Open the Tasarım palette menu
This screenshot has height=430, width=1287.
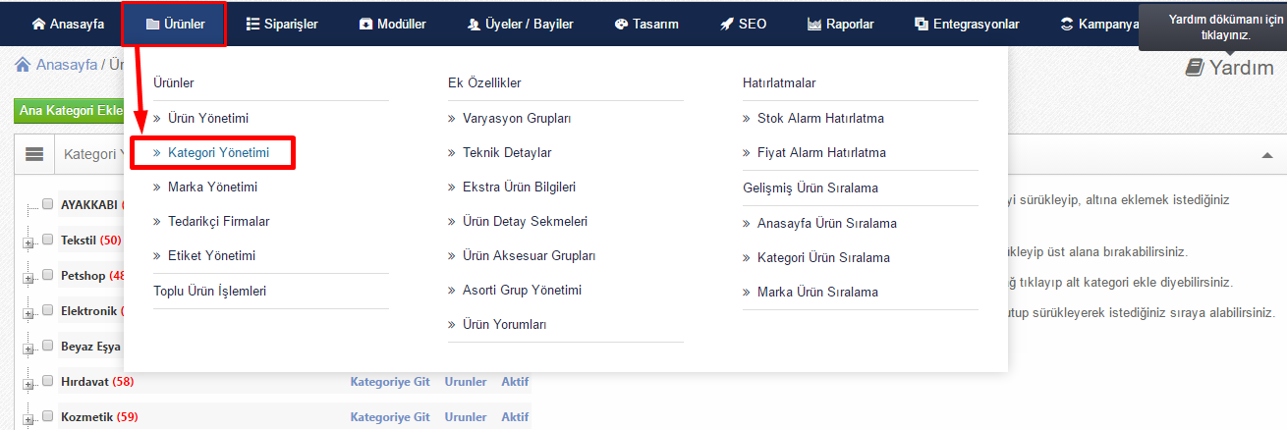point(646,24)
